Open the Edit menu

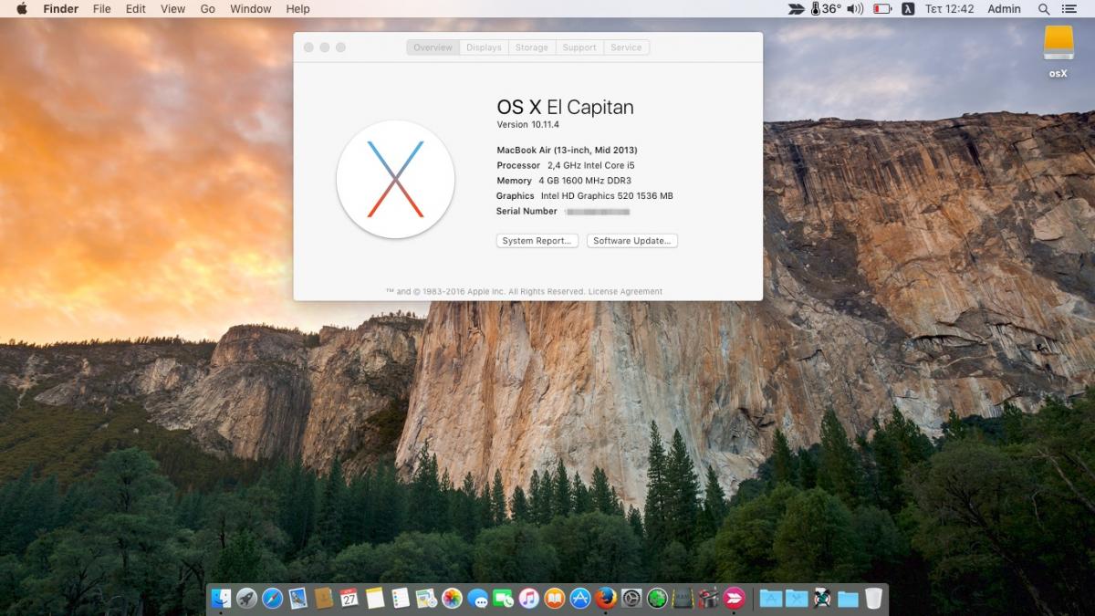pos(136,9)
